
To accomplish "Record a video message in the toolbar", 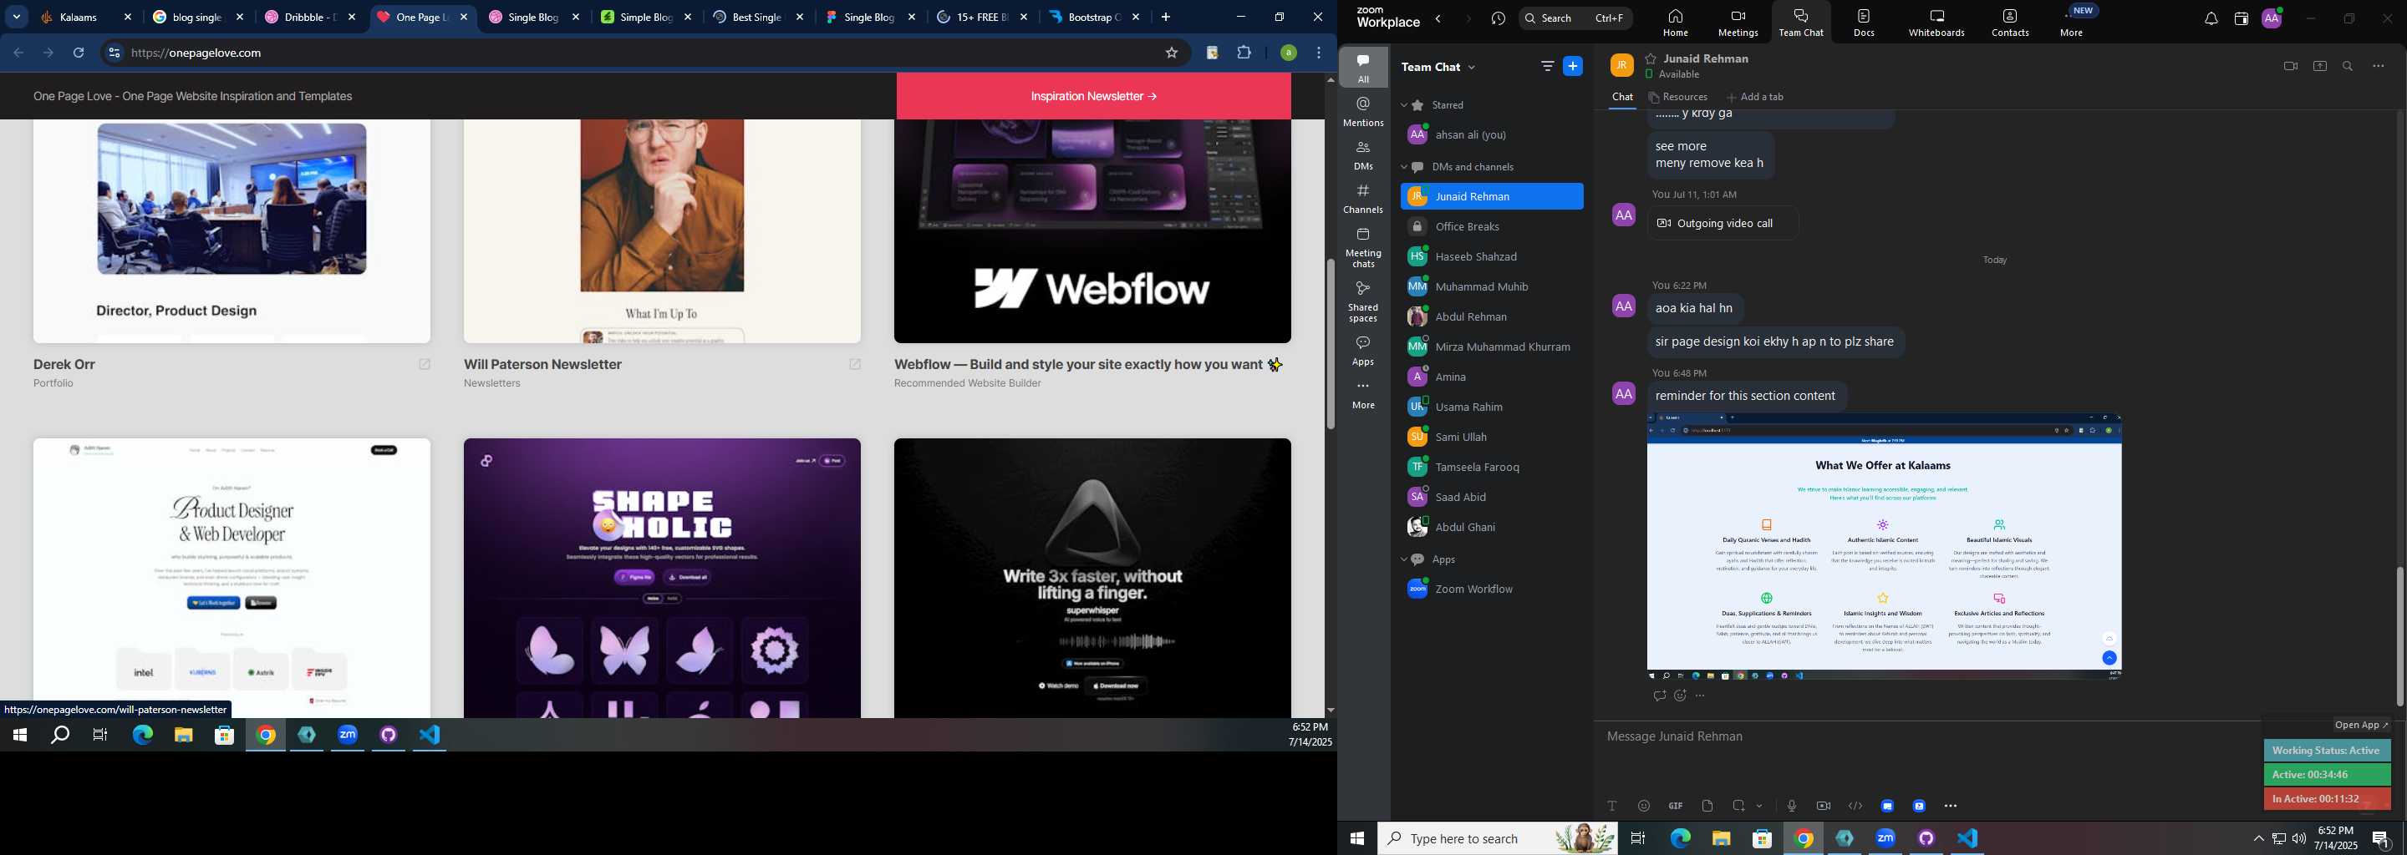I will click(1823, 806).
